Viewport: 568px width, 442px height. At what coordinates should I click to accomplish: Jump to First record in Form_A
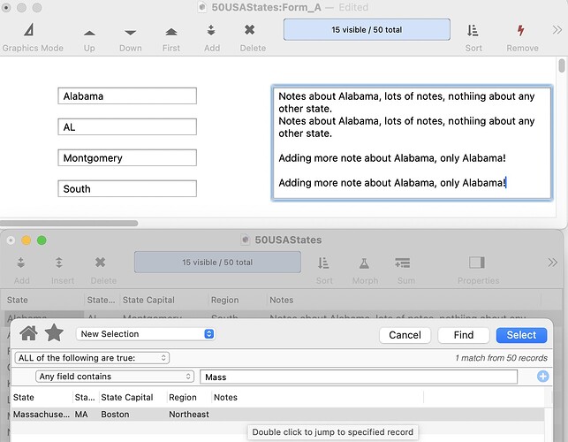click(171, 33)
